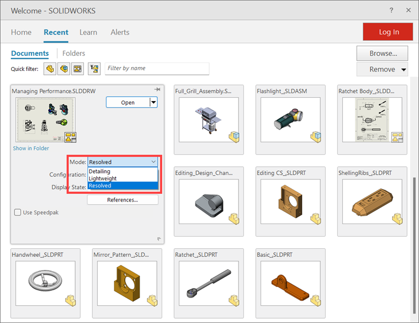Click part badge on ShellingRibs thumbnail
The image size is (419, 323).
[398, 218]
